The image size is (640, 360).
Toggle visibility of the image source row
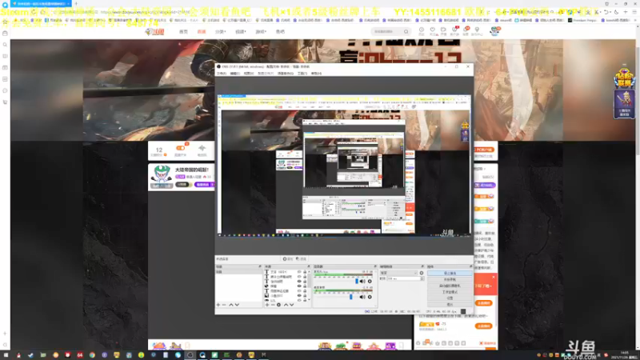click(299, 295)
